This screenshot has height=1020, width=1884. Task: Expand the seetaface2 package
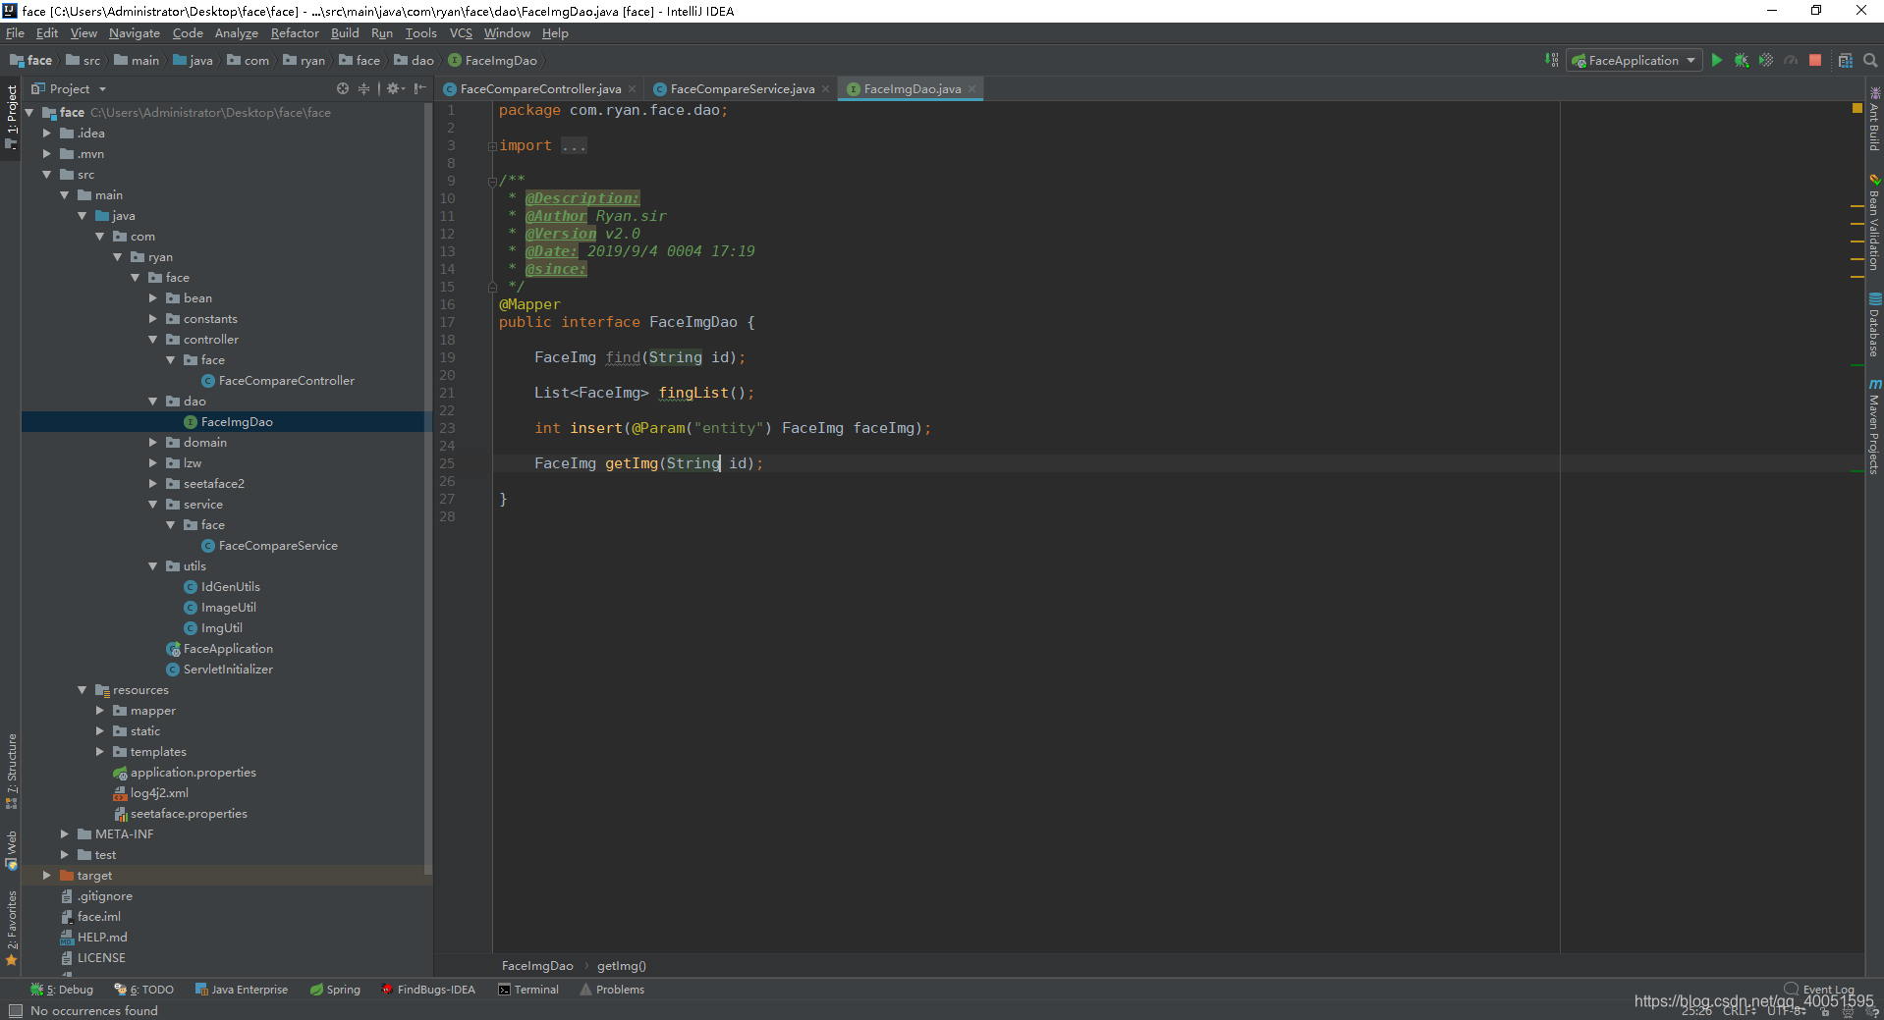pyautogui.click(x=152, y=484)
